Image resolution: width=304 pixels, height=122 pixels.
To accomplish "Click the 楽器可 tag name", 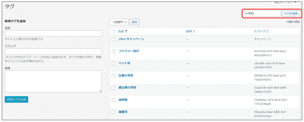I will click(123, 112).
